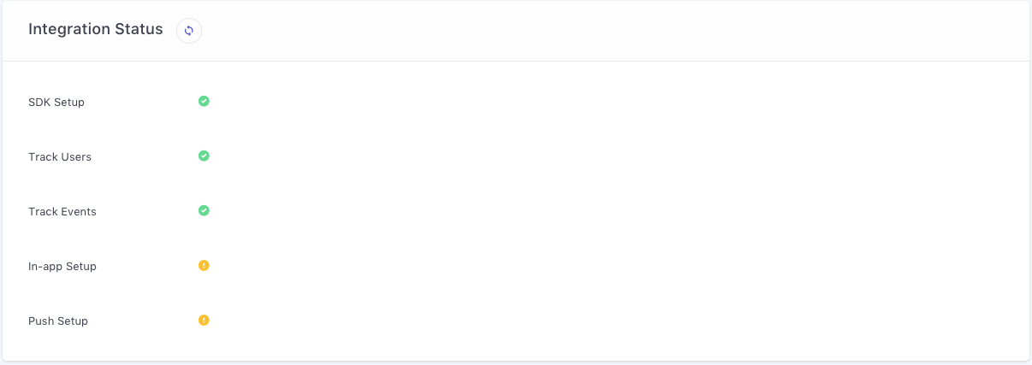Viewport: 1032px width, 365px height.
Task: Click the yellow warning icon for In-app Setup
Action: (204, 265)
